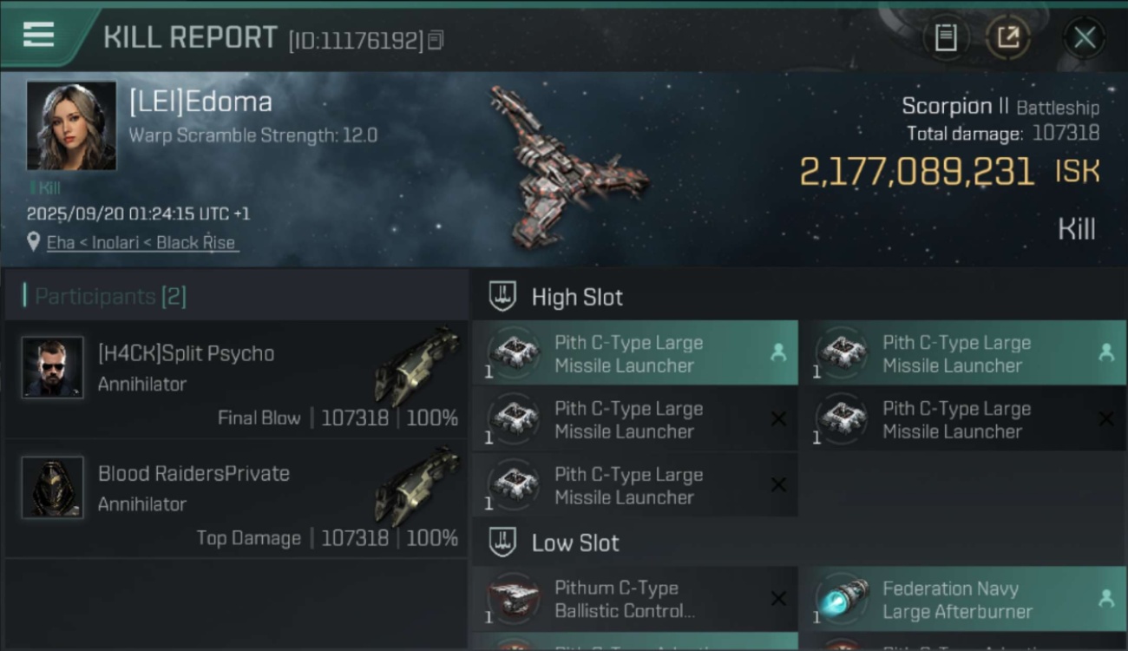Click Blood Raiders Private's Annihilator ship icon
Screen dimensions: 1128x651
tap(417, 484)
